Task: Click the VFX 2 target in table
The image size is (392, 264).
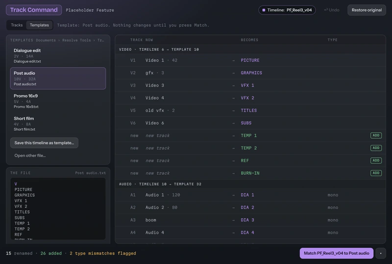Action: click(247, 98)
